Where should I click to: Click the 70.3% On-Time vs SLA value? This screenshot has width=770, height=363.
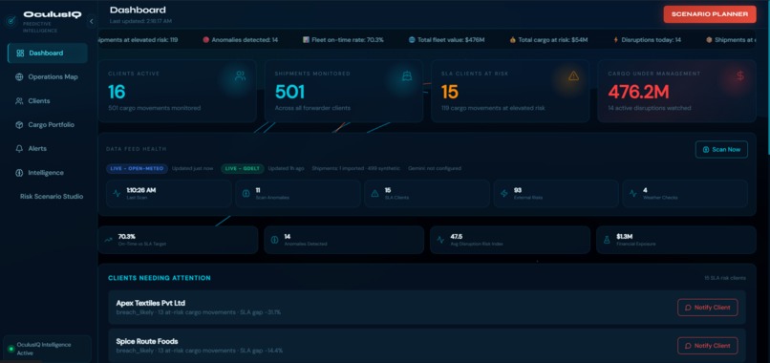127,237
